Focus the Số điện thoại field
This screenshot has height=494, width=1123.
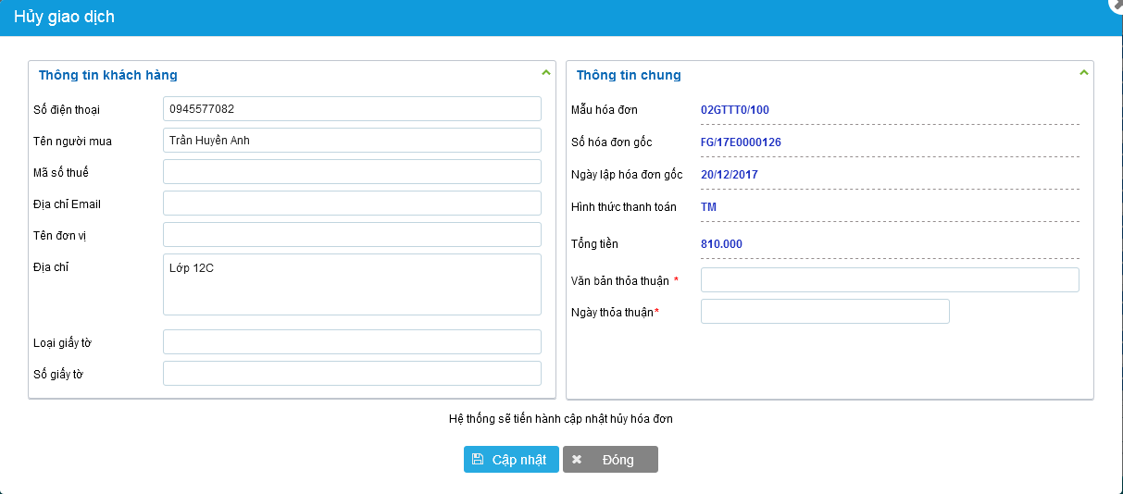click(352, 109)
